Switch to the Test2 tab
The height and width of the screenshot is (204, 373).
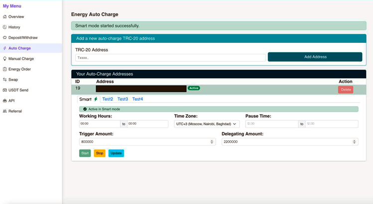(x=108, y=99)
